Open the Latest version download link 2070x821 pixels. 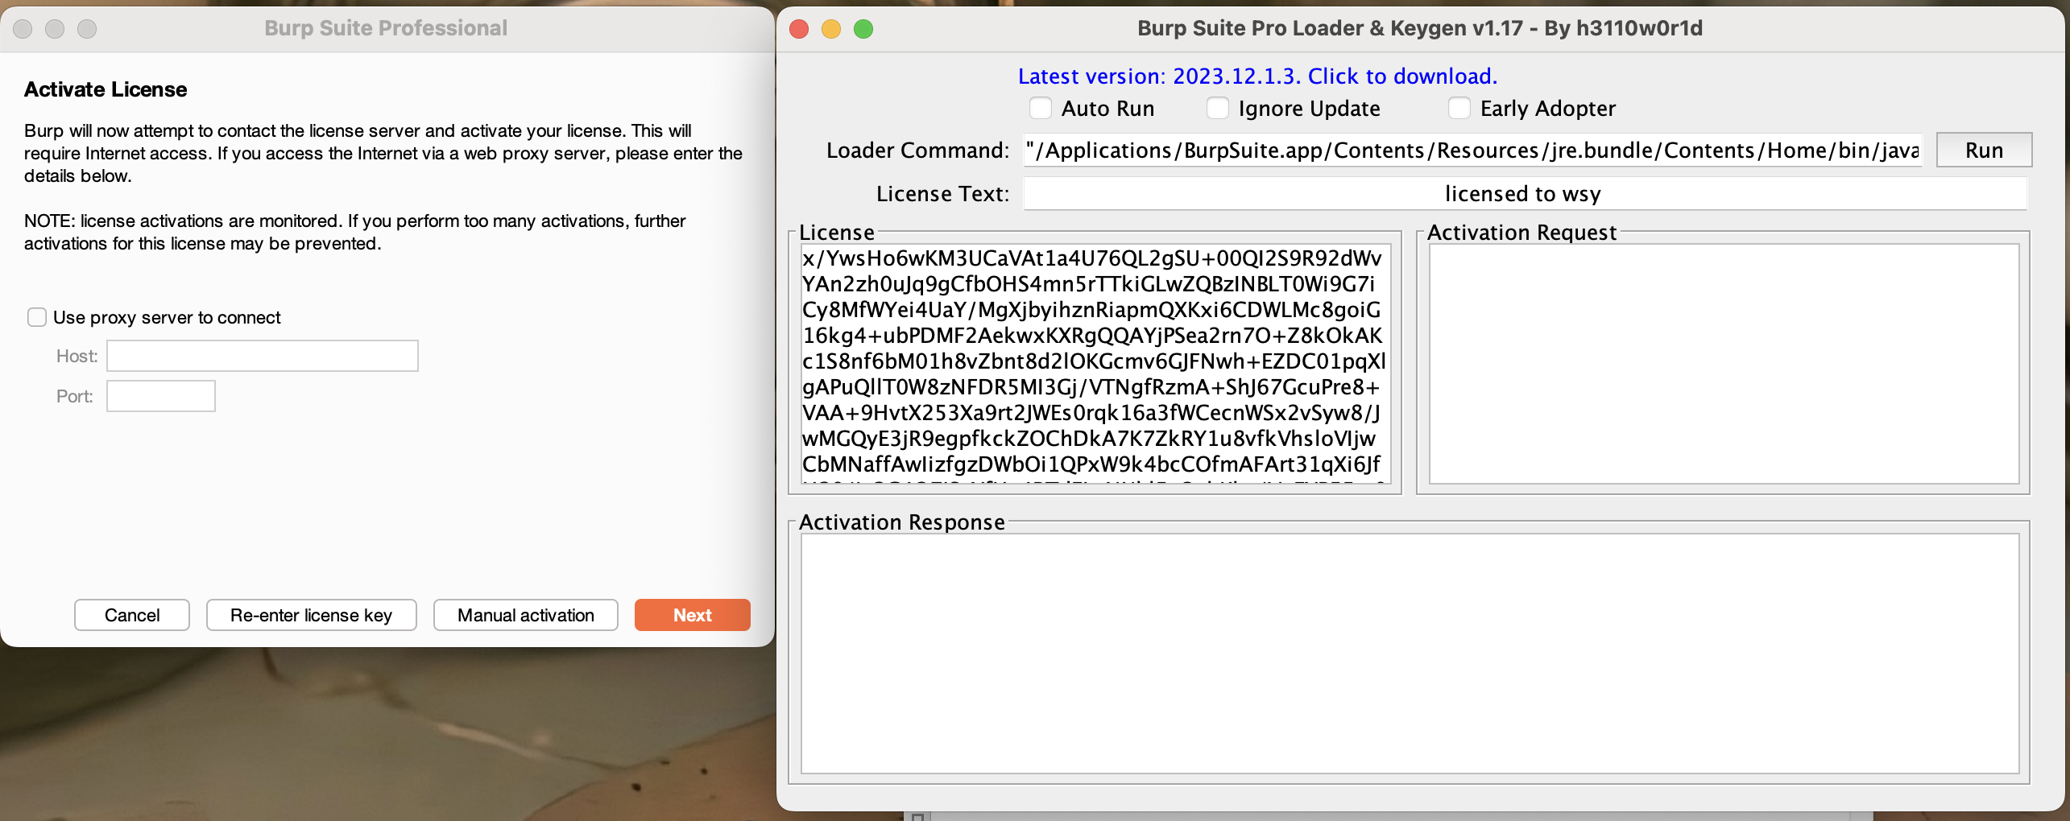point(1257,76)
